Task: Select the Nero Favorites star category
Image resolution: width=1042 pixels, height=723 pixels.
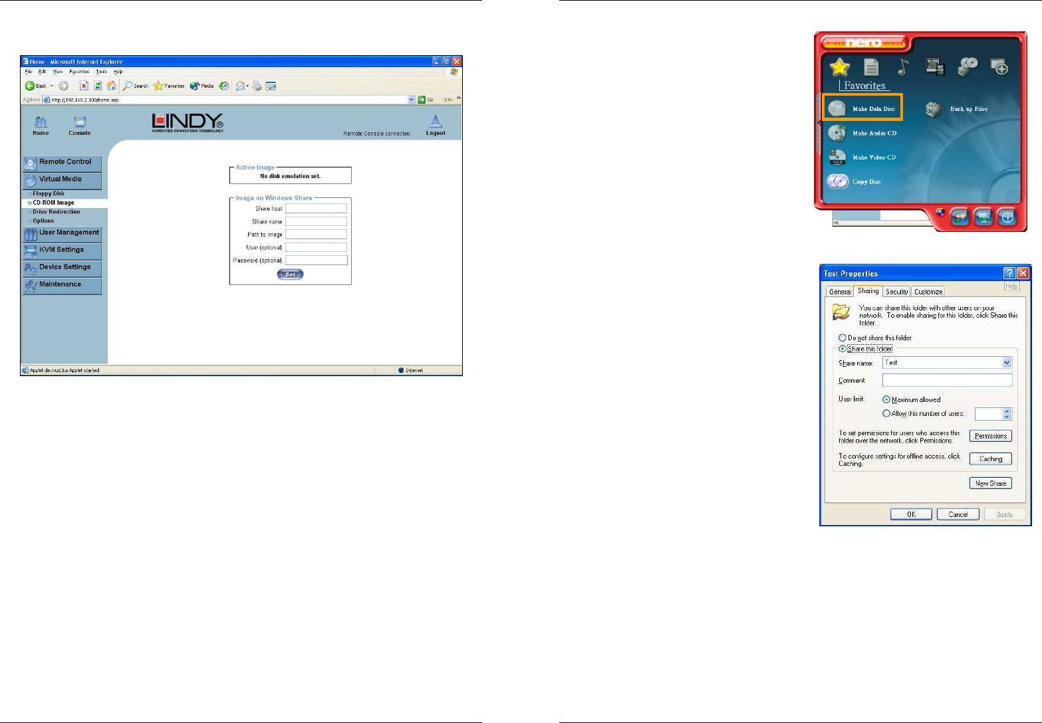Action: [x=840, y=66]
